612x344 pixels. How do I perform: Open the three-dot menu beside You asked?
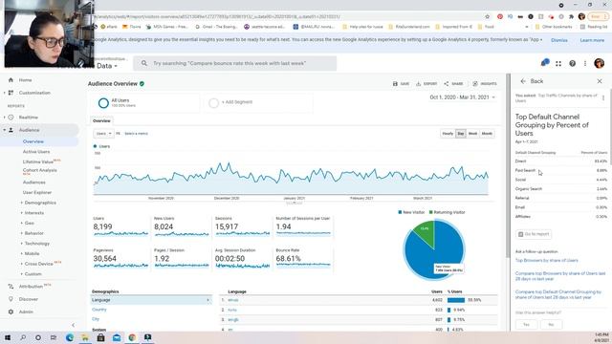603,97
